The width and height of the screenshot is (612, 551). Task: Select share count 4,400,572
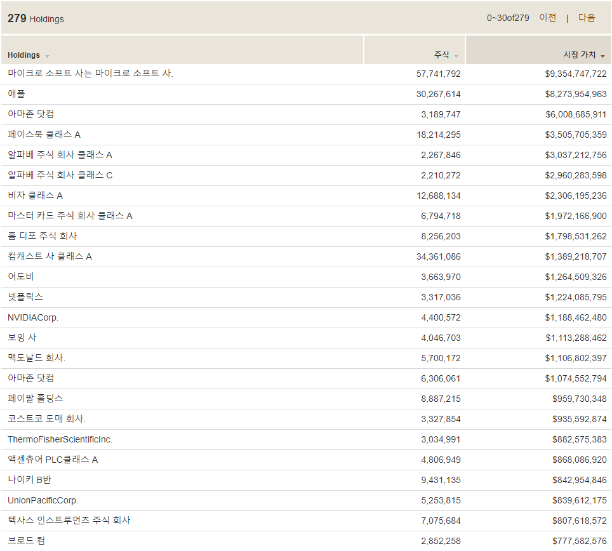pyautogui.click(x=441, y=317)
